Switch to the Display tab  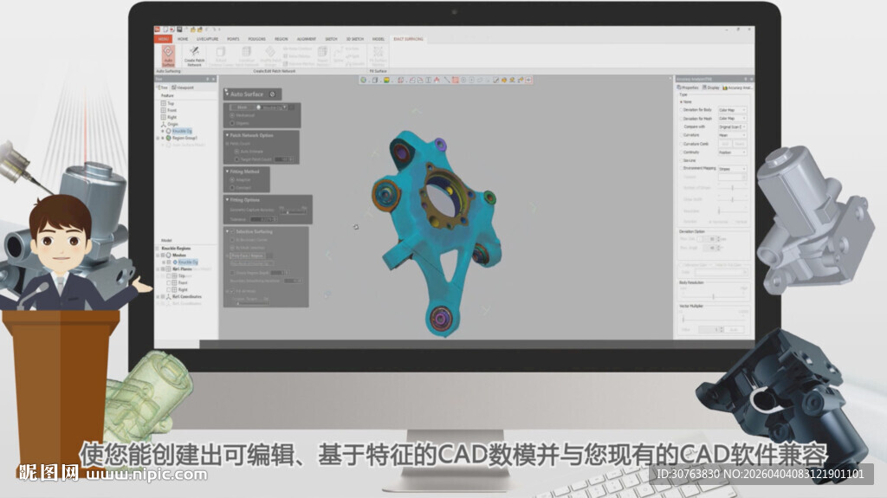711,87
